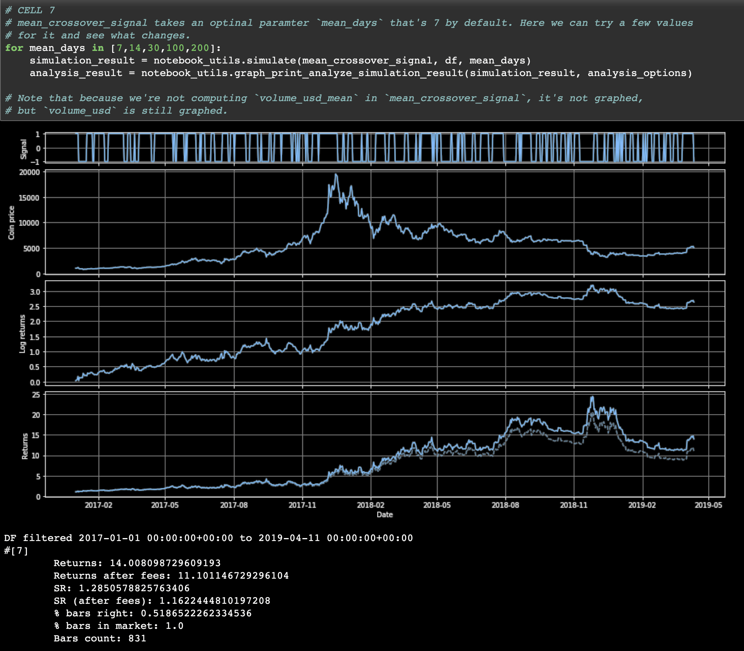The height and width of the screenshot is (651, 744).
Task: Click the '10000' Coin price tick label
Action: (30, 223)
